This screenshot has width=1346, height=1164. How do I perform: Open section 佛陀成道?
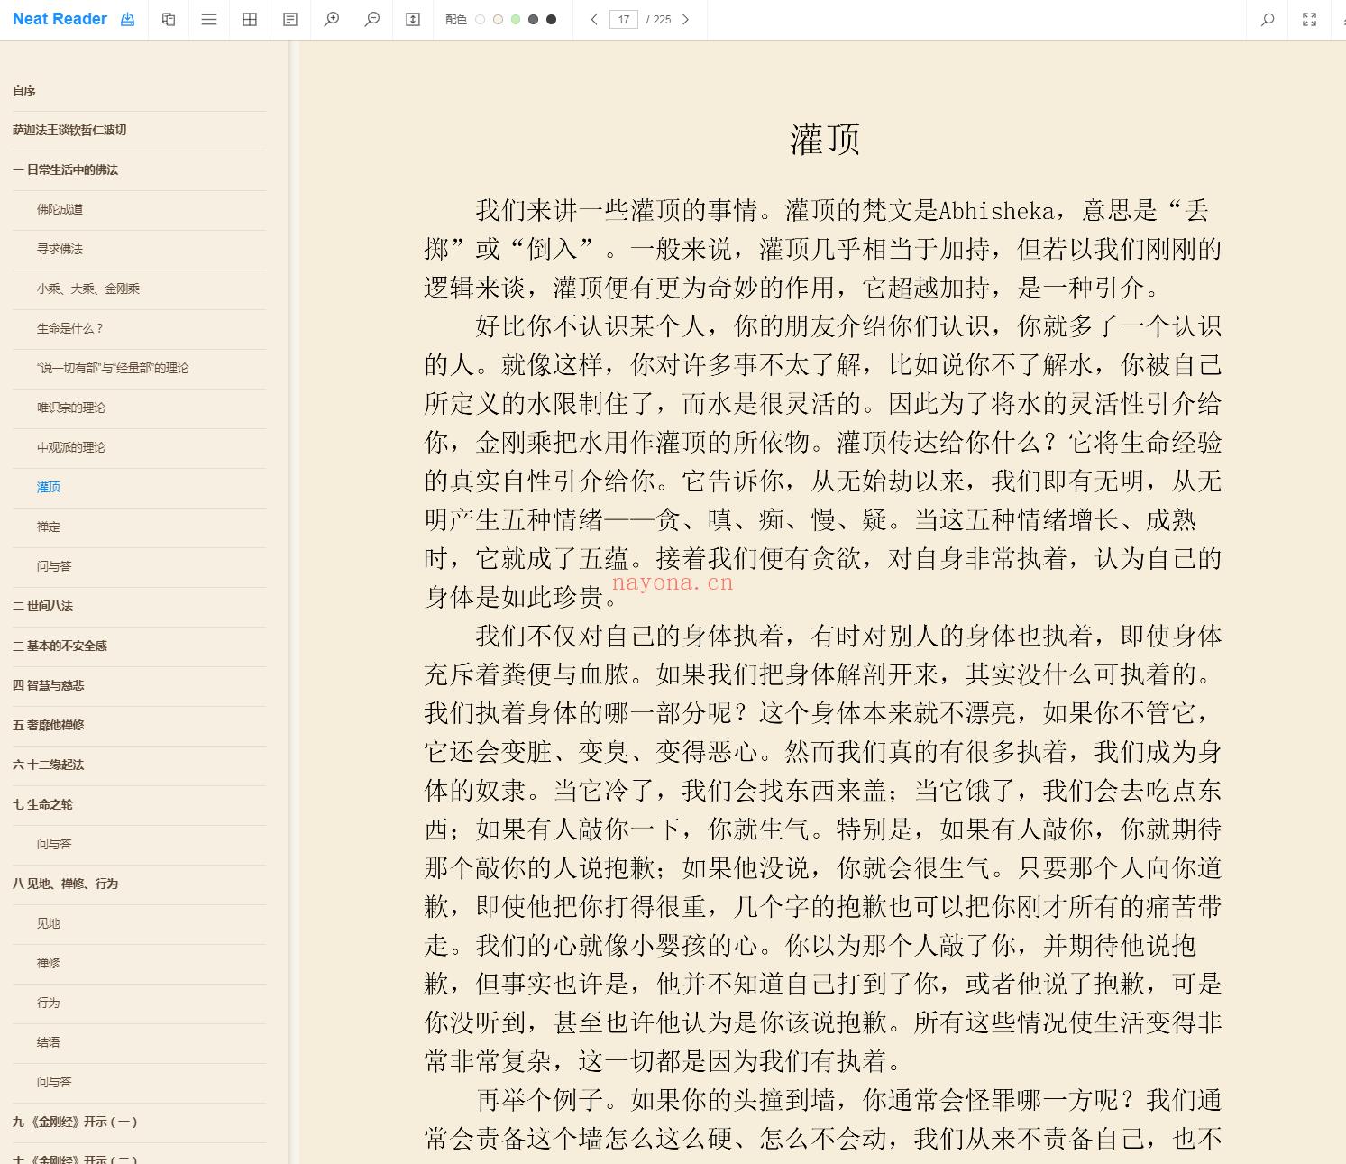coord(60,209)
